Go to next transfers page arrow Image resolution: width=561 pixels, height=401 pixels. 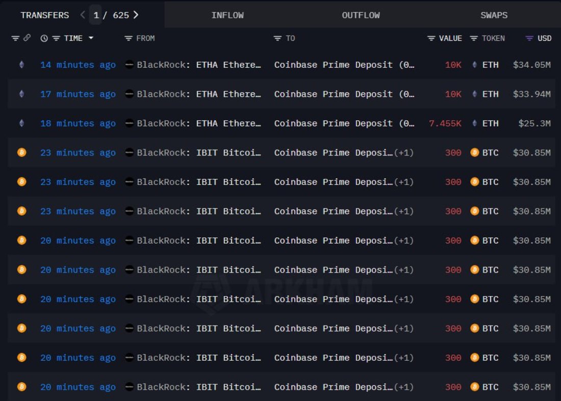(136, 15)
